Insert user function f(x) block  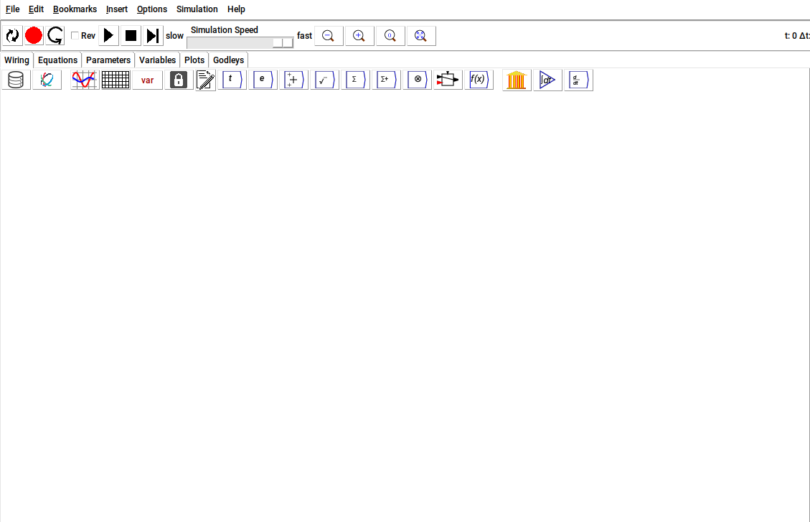coord(479,80)
